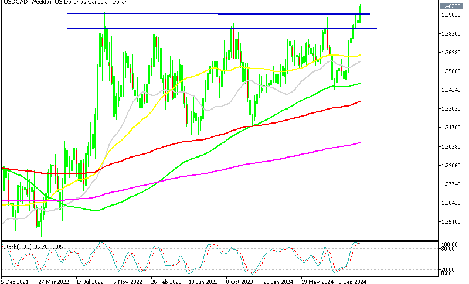This screenshot has height=284, width=469.
Task: Click the 1.33020 price axis label
Action: pos(451,109)
